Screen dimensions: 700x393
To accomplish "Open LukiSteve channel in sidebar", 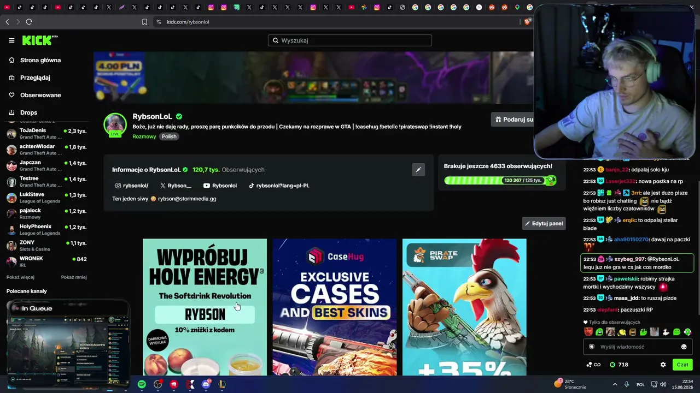I will 46,198.
